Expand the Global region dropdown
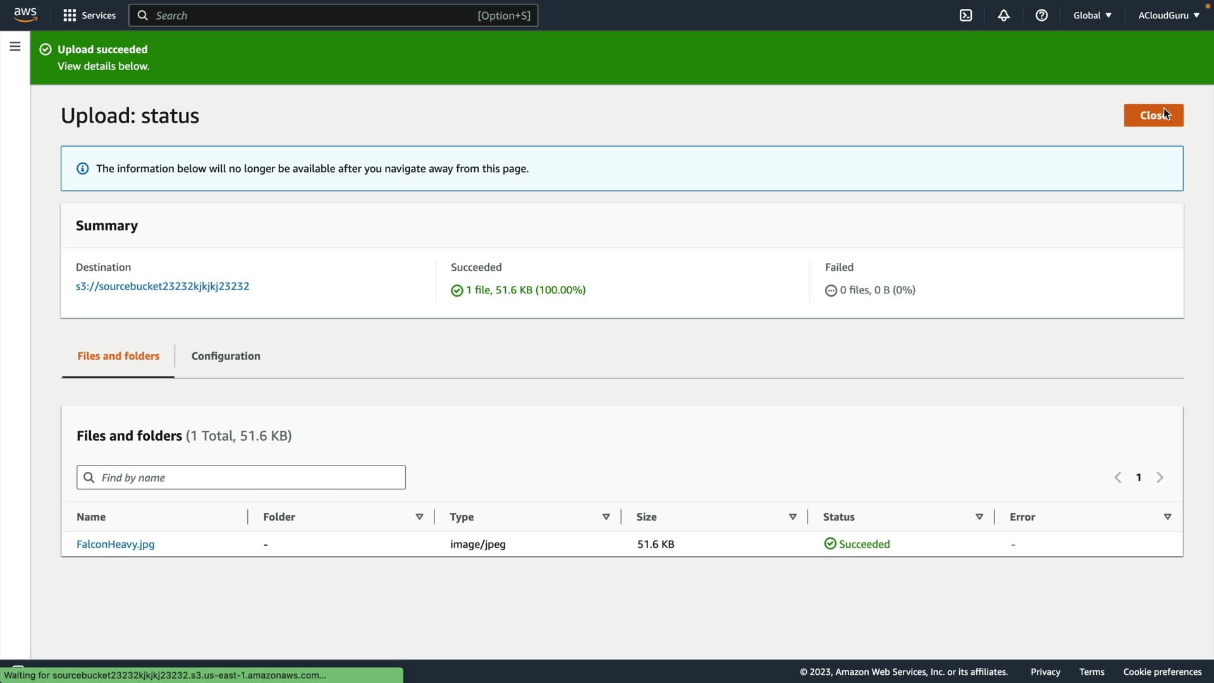1214x683 pixels. 1092,15
